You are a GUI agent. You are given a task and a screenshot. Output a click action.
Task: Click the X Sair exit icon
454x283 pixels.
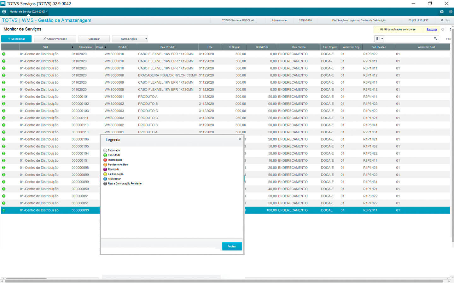coord(442,20)
